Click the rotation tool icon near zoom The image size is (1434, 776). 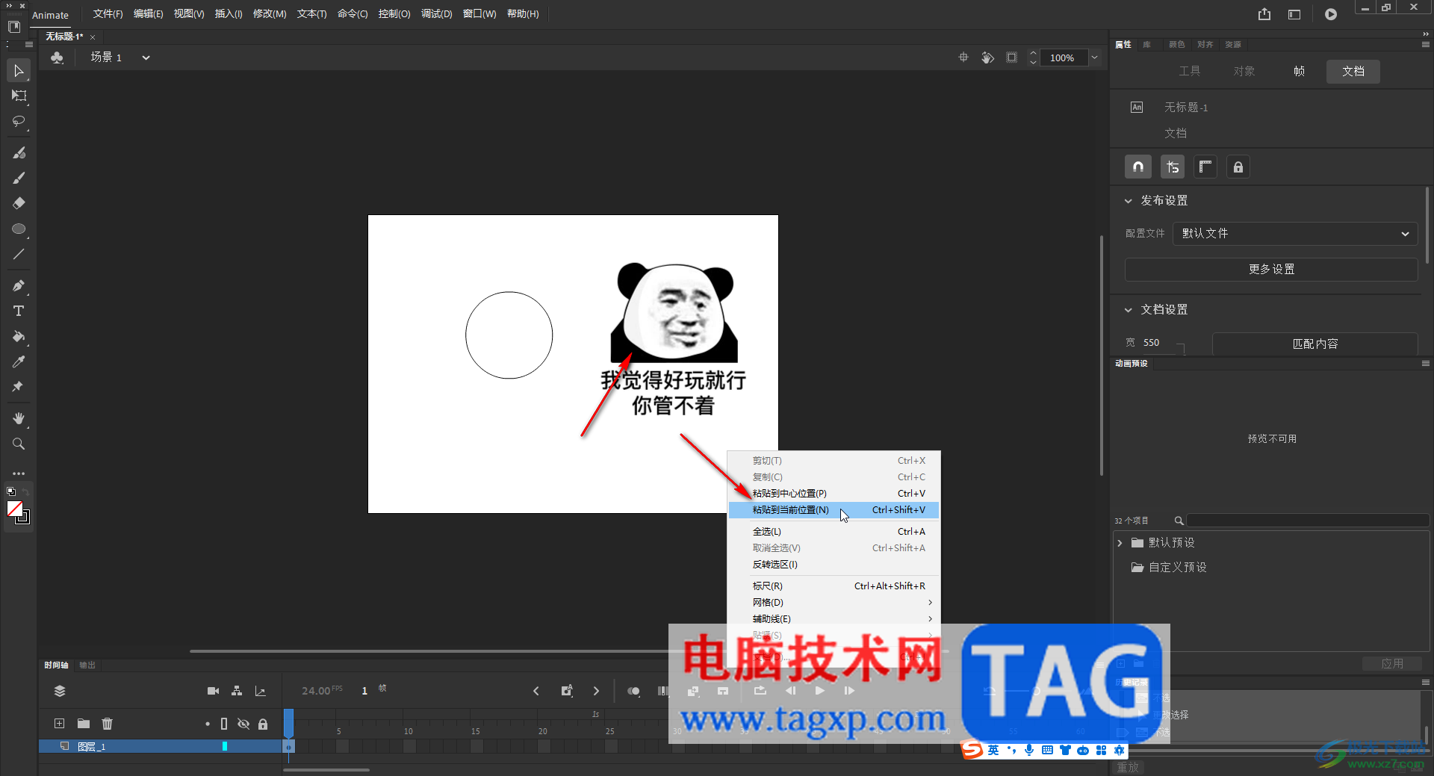(x=987, y=58)
